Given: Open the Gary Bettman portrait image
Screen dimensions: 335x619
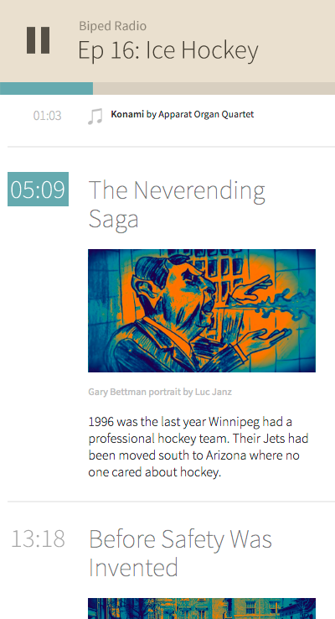Looking at the screenshot, I should pyautogui.click(x=202, y=310).
